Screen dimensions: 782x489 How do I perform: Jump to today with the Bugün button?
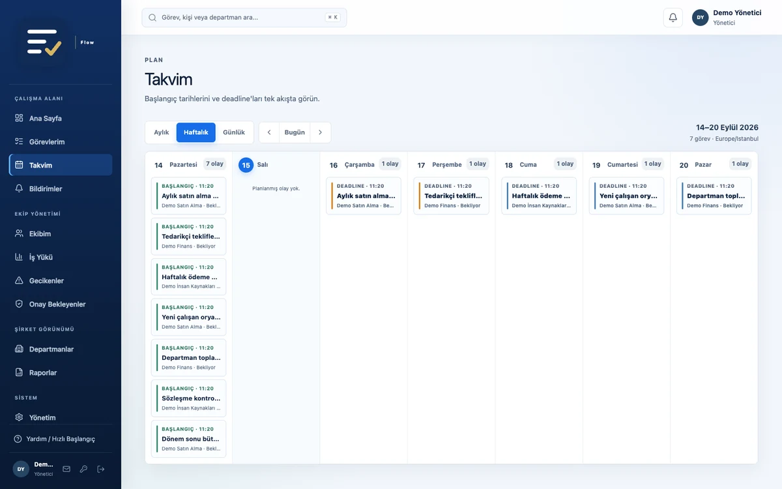pyautogui.click(x=295, y=132)
